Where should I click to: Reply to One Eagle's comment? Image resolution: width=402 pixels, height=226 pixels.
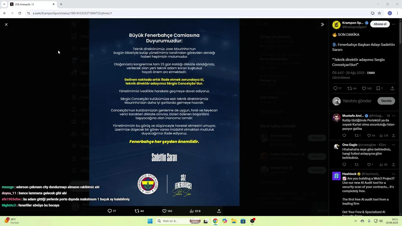(344, 164)
